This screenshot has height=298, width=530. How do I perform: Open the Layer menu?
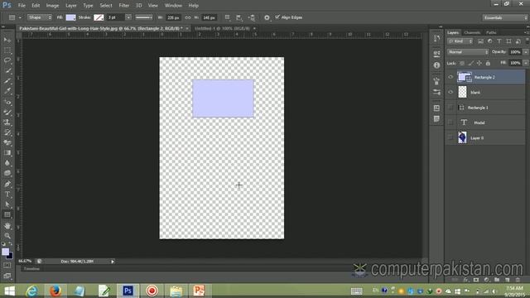click(71, 6)
